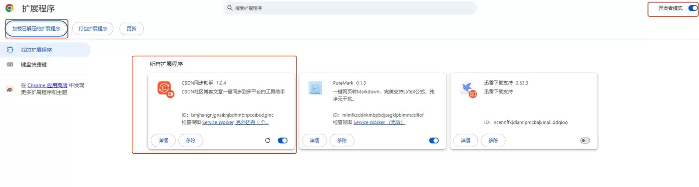Click 移除 for 迅雷下载支持

(x=493, y=141)
